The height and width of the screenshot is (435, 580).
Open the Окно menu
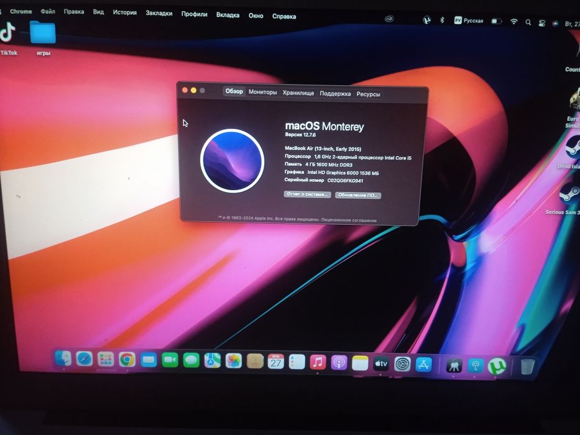255,16
